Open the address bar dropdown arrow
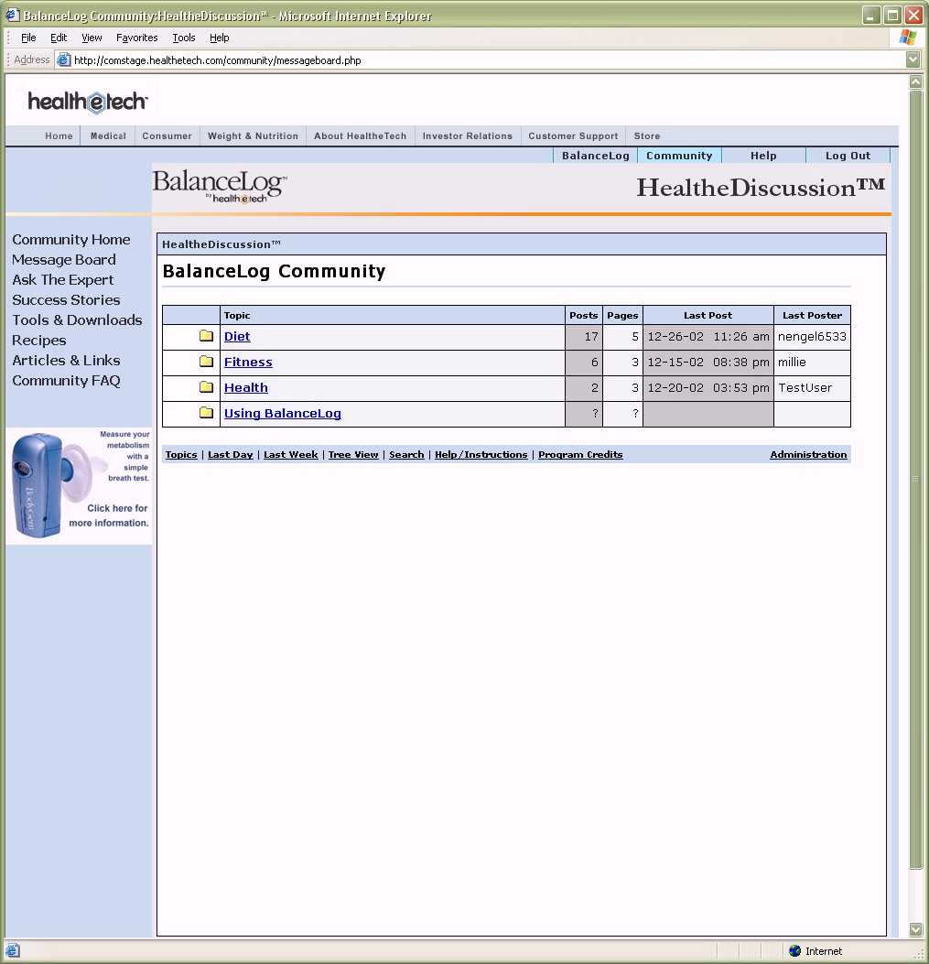Screen dimensions: 929x964 point(913,60)
